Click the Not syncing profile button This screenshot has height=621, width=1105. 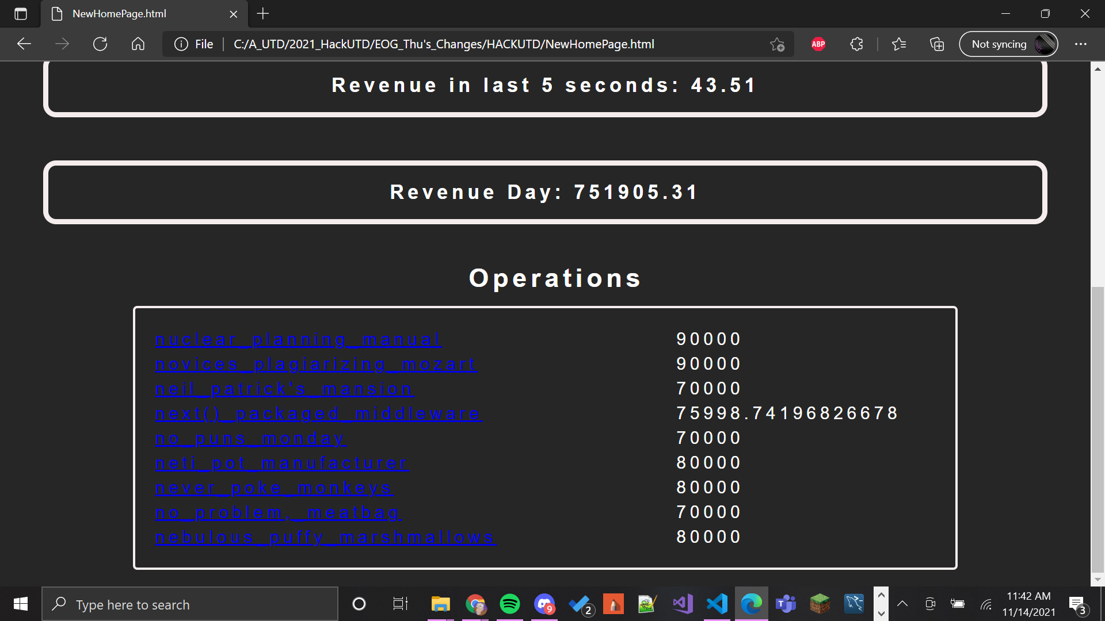(1008, 44)
